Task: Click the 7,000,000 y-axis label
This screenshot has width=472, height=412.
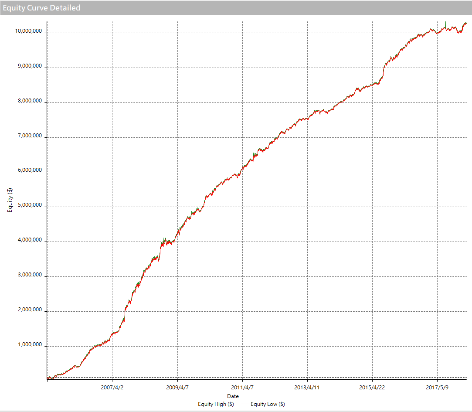Action: (x=30, y=136)
